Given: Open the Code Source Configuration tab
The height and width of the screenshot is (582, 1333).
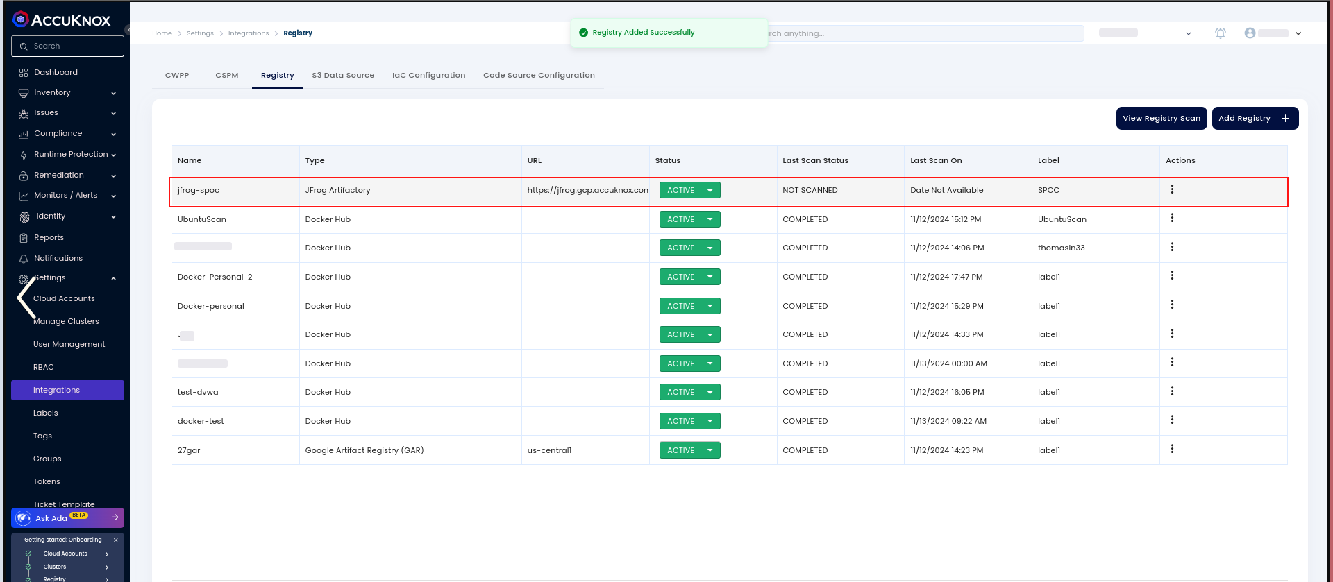Looking at the screenshot, I should (x=539, y=76).
